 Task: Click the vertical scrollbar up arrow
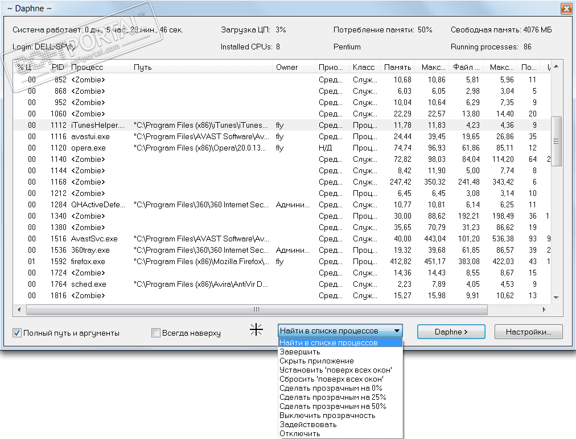tap(556, 66)
